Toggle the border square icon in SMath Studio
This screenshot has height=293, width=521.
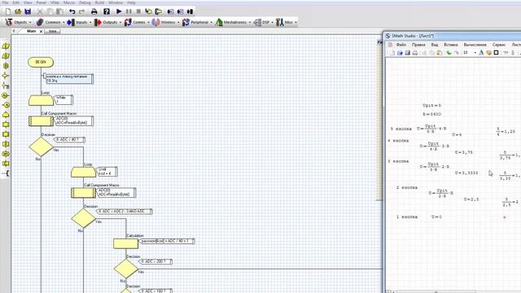pos(496,53)
